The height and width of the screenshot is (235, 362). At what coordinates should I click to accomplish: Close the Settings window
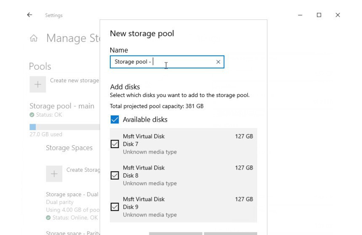[x=338, y=15]
